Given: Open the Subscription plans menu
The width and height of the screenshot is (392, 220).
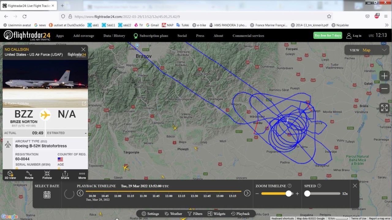Looking at the screenshot, I should click(x=151, y=36).
